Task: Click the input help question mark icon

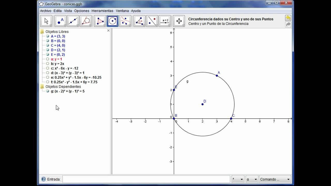Action: coord(43,179)
